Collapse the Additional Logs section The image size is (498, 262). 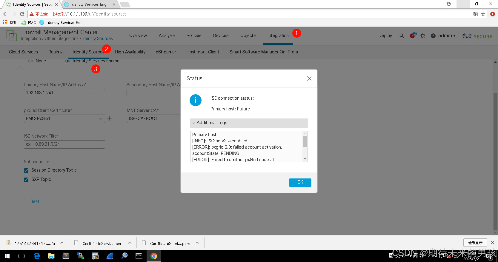pos(249,123)
